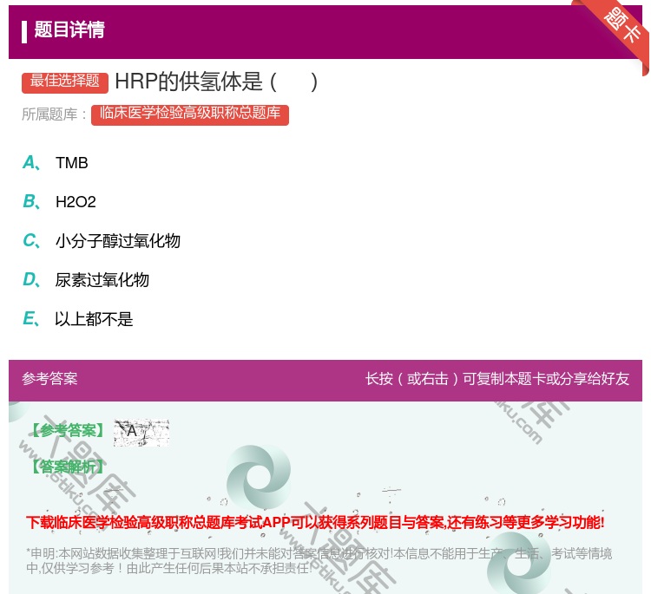Open the 临床医学检验高级职称总题库 question bank link
The width and height of the screenshot is (651, 594).
click(190, 114)
